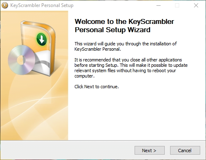Click the "It is recommended" paragraph
The image size is (206, 160).
click(131, 68)
